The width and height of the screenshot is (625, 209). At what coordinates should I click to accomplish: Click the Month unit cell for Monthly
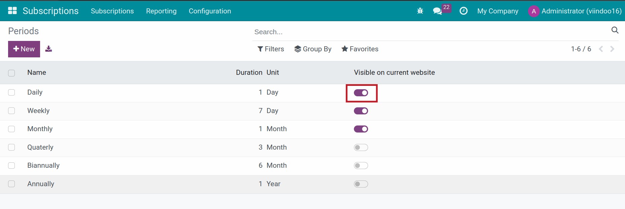point(276,129)
